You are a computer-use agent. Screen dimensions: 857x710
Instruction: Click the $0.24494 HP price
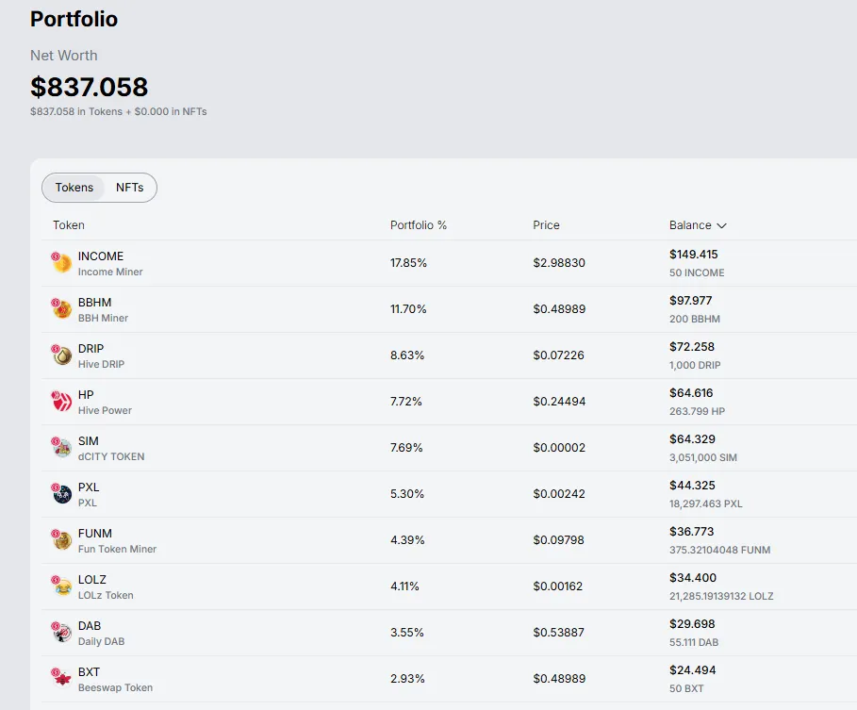559,402
